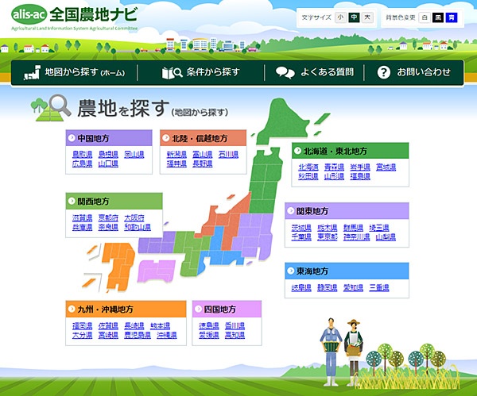This screenshot has width=477, height=396.
Task: Open the 和歌山県 link
Action: [x=138, y=227]
